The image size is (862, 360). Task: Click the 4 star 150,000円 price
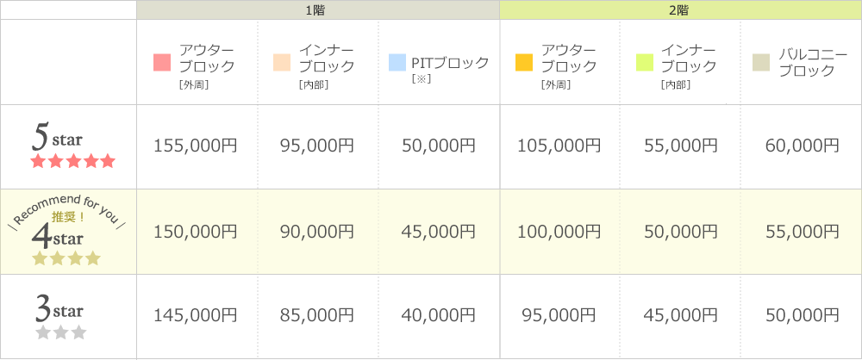pyautogui.click(x=196, y=232)
